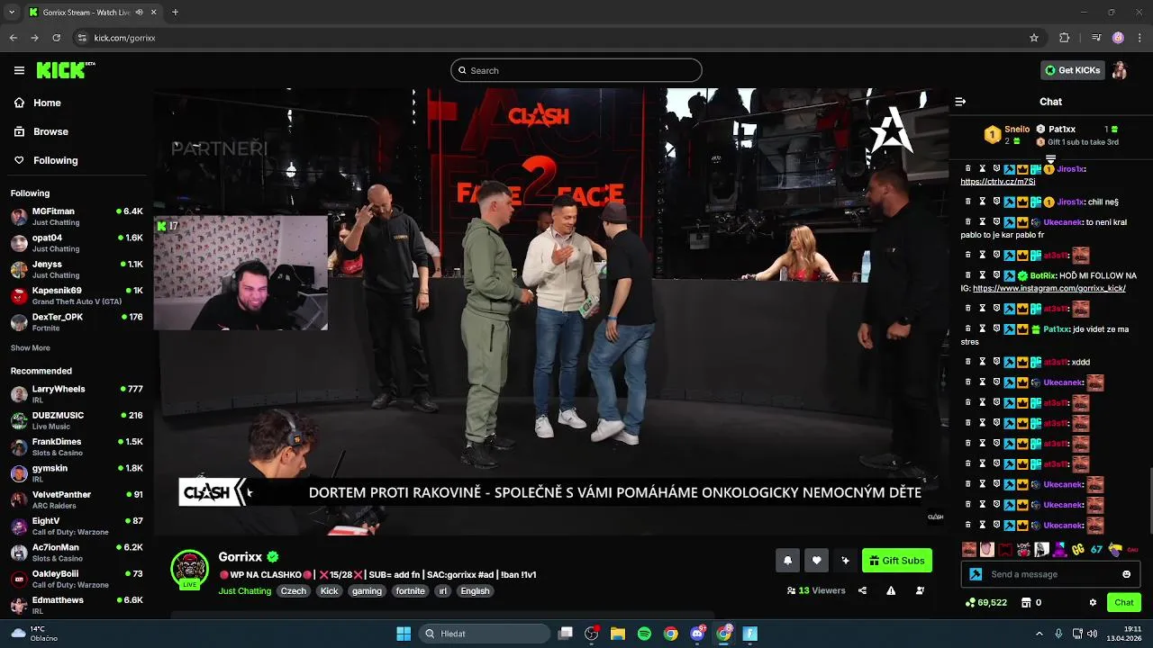
Task: Open a new Chrome tab
Action: (x=175, y=12)
